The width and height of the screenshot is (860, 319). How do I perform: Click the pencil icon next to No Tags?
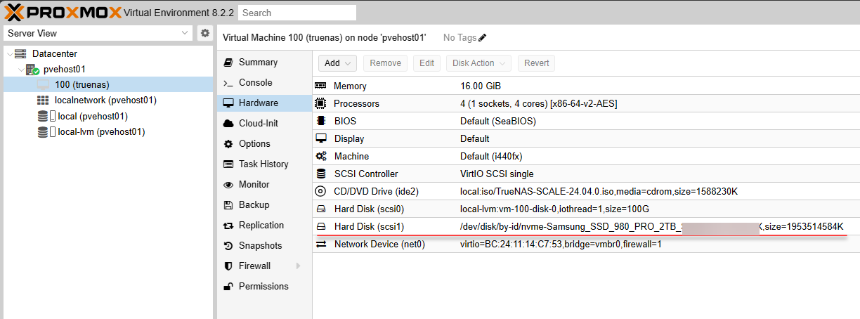click(x=482, y=37)
